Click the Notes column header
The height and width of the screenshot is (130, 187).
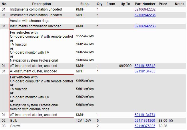point(179,4)
